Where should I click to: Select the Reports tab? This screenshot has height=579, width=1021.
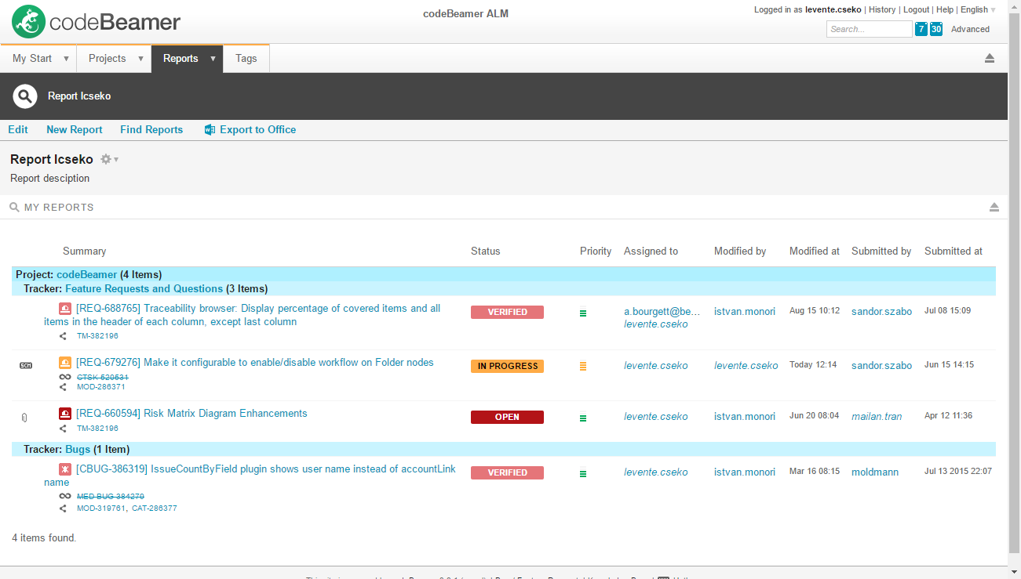[180, 59]
